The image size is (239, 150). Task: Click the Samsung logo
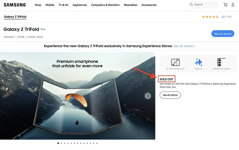tap(15, 5)
